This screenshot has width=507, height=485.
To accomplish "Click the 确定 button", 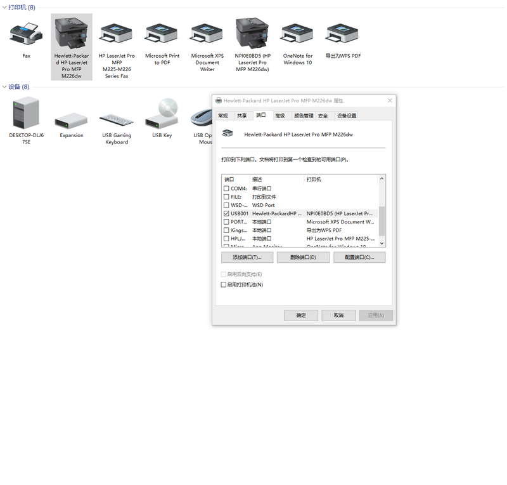I will coord(301,316).
